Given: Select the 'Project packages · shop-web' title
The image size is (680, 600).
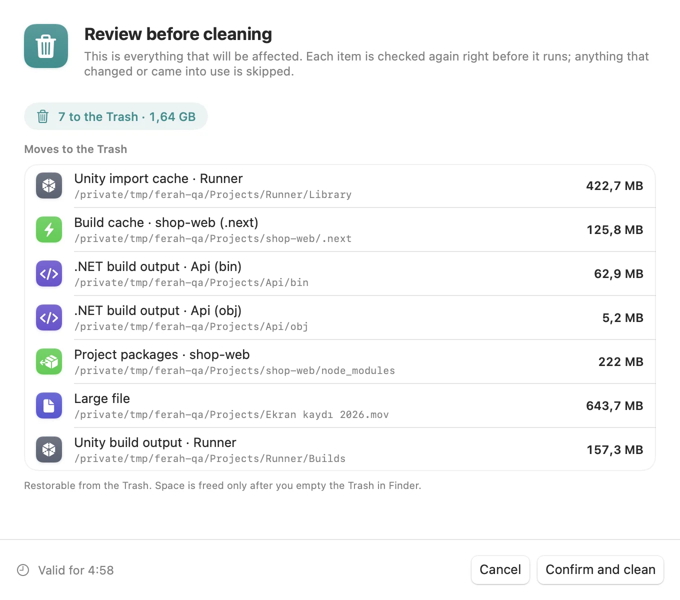Looking at the screenshot, I should pos(162,354).
